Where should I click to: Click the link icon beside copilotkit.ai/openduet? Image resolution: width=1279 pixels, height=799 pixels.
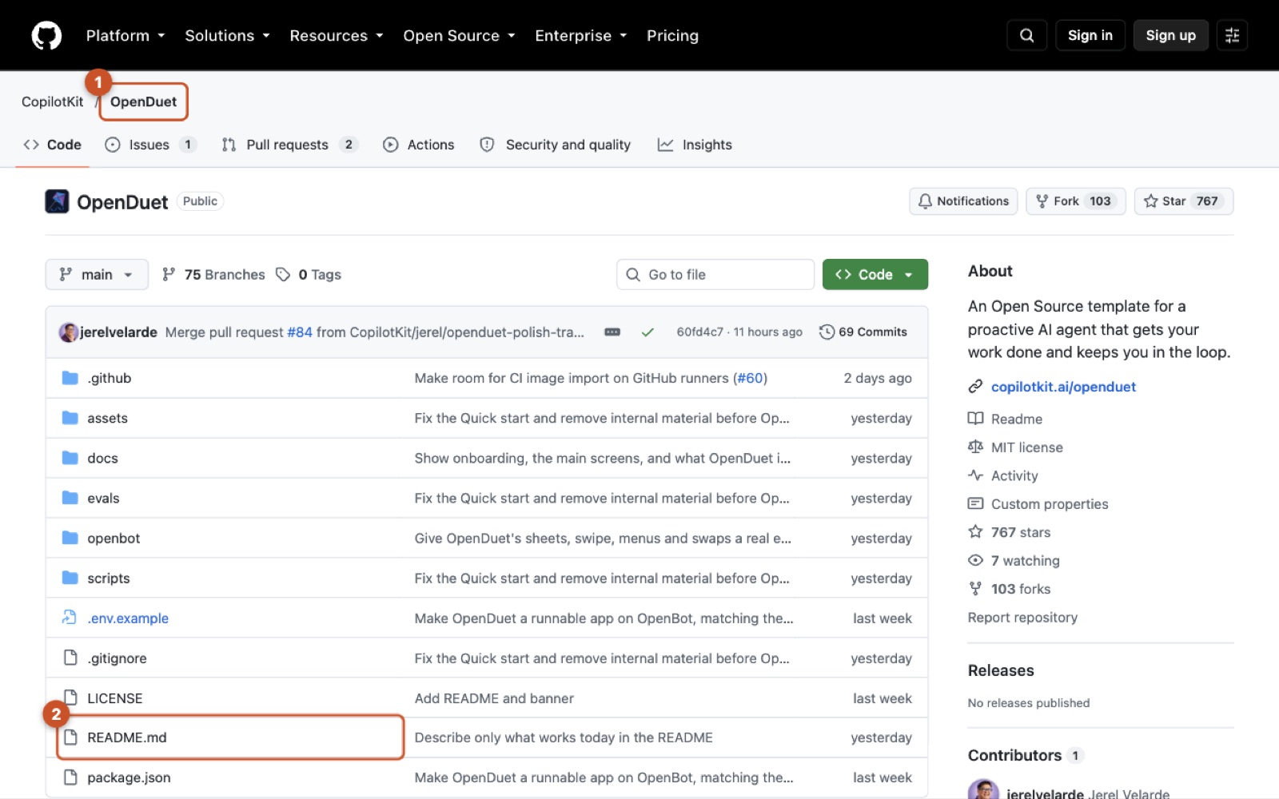(x=975, y=387)
